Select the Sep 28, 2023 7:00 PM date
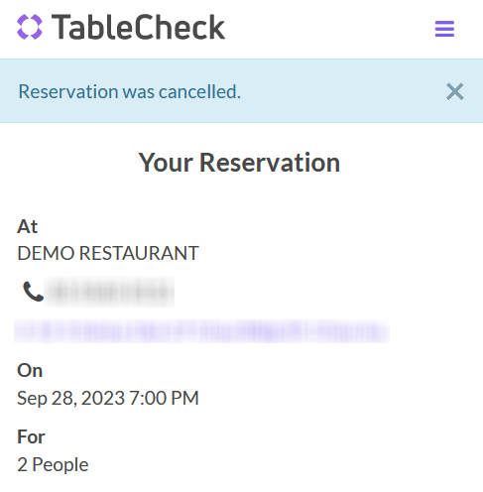Screen dimensions: 483x492 pyautogui.click(x=108, y=398)
